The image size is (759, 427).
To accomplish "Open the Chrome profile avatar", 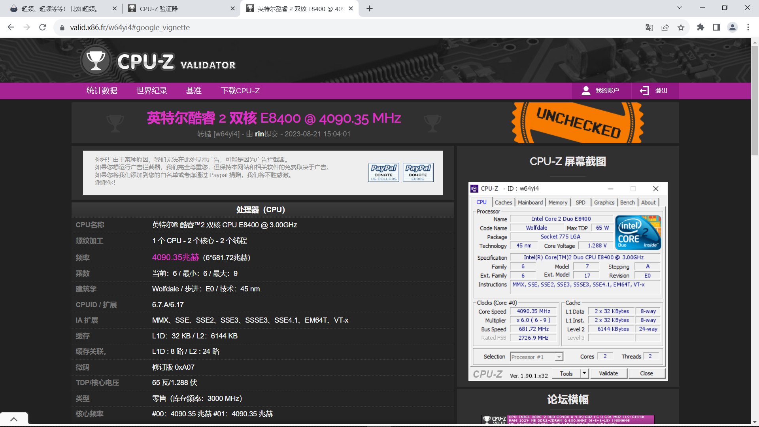I will tap(733, 27).
